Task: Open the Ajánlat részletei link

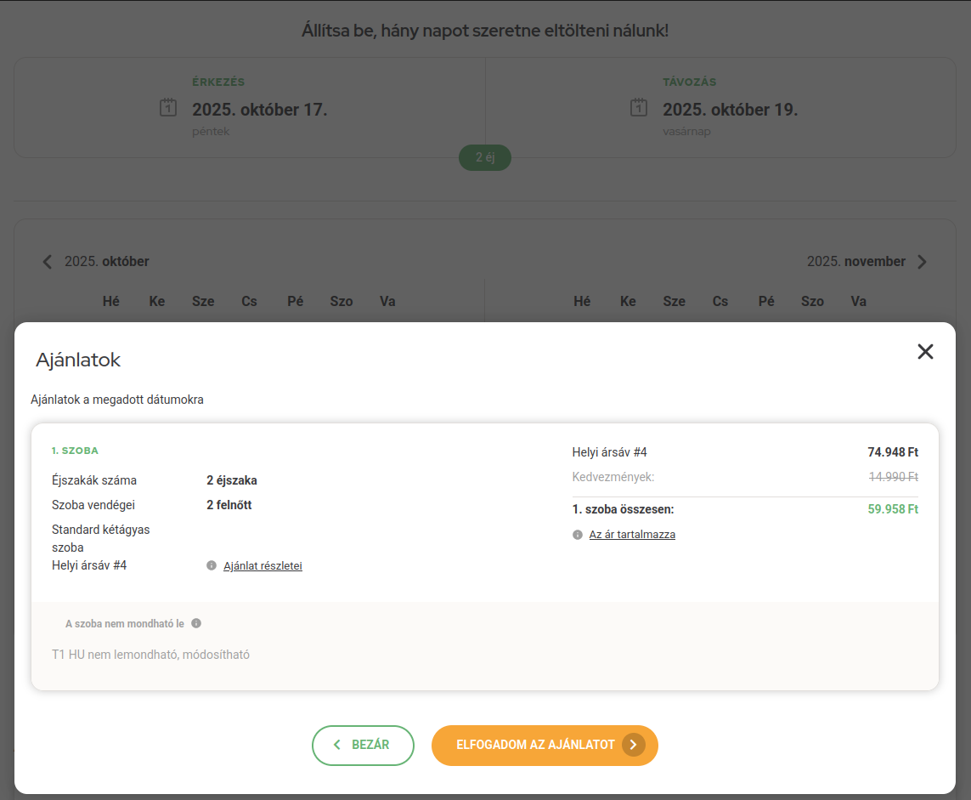Action: pos(263,566)
